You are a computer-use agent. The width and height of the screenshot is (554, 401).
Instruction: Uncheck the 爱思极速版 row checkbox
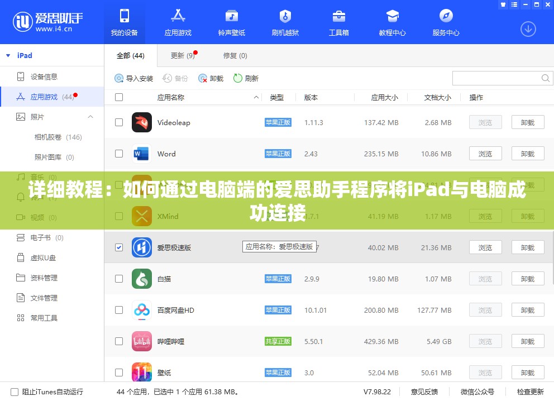click(x=119, y=247)
